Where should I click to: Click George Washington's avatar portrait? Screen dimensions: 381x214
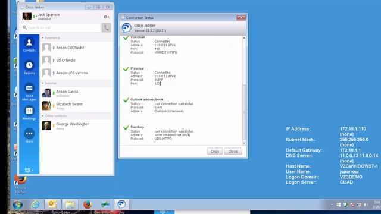click(x=46, y=125)
